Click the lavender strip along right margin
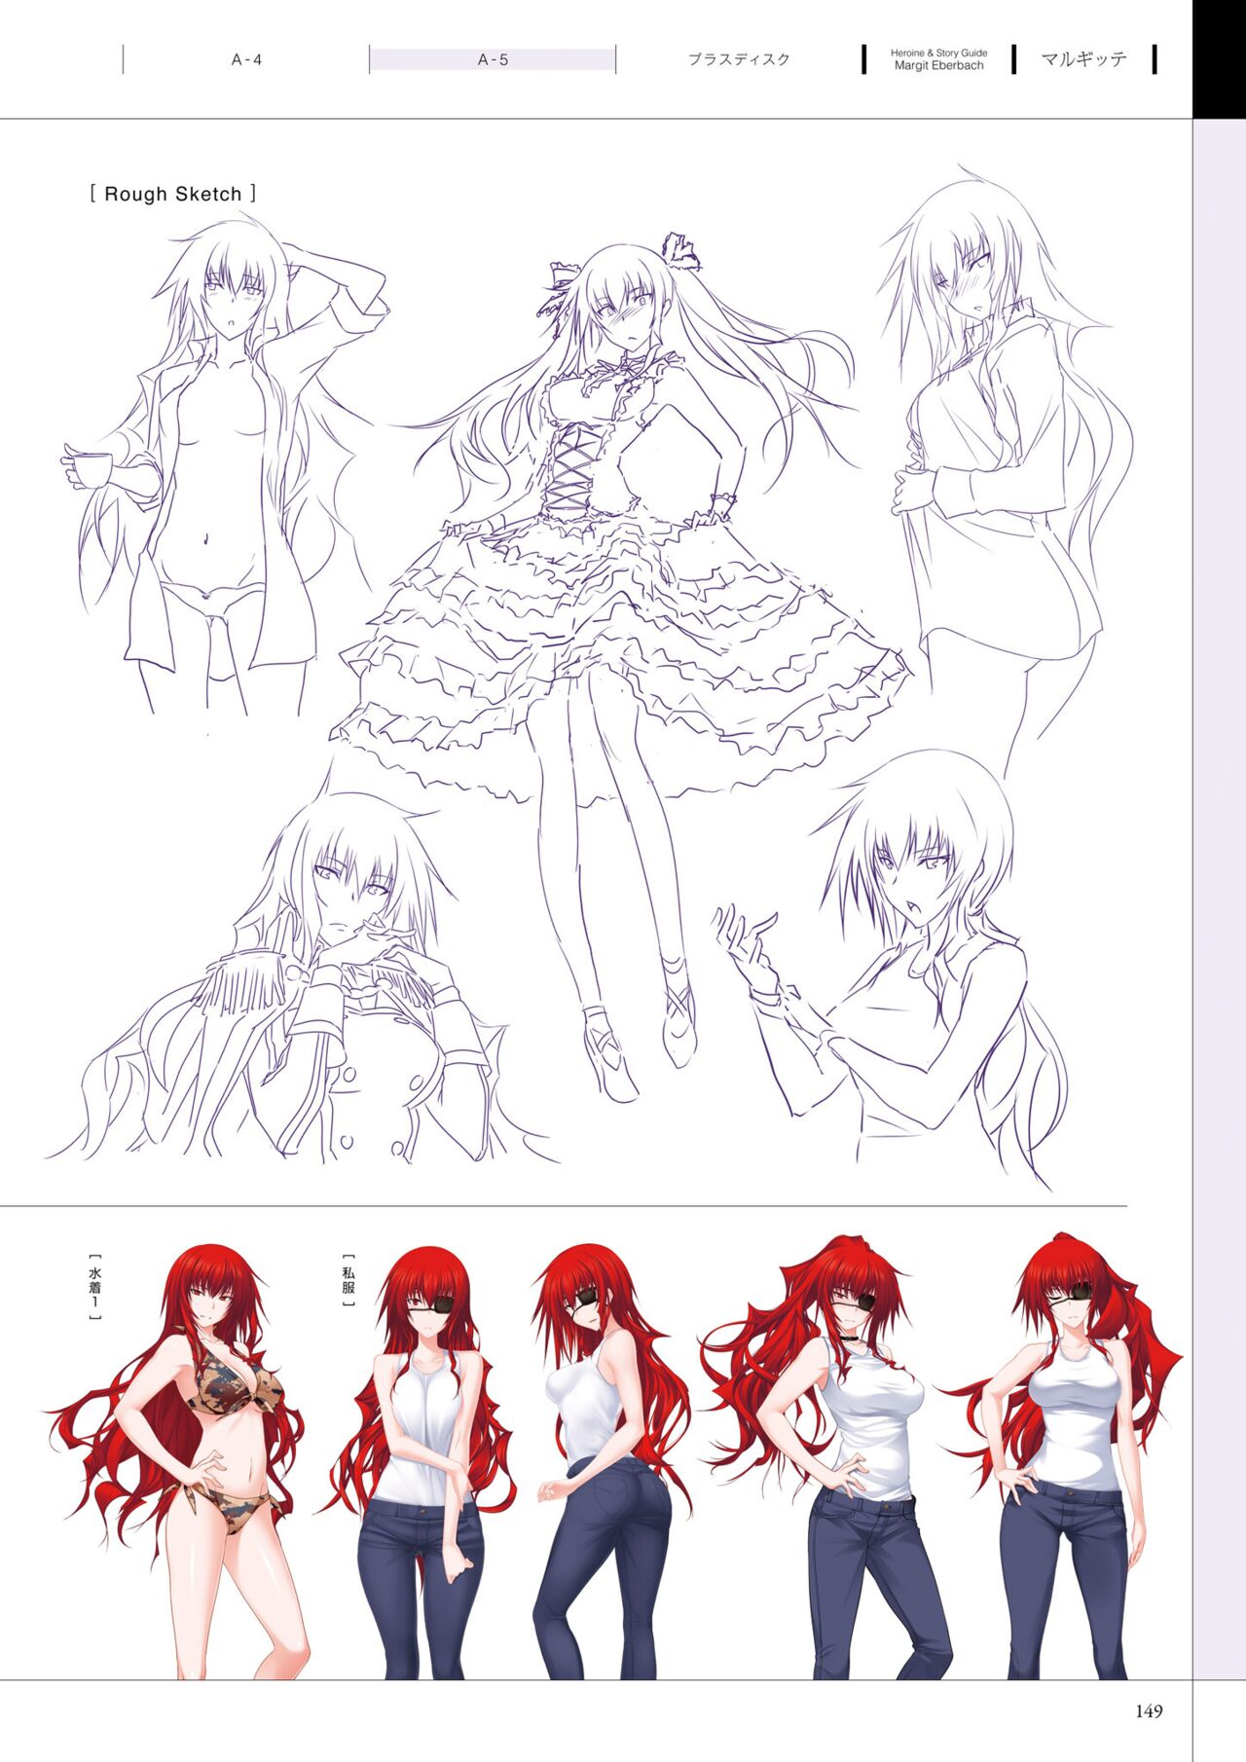1246x1762 pixels. pyautogui.click(x=1219, y=876)
